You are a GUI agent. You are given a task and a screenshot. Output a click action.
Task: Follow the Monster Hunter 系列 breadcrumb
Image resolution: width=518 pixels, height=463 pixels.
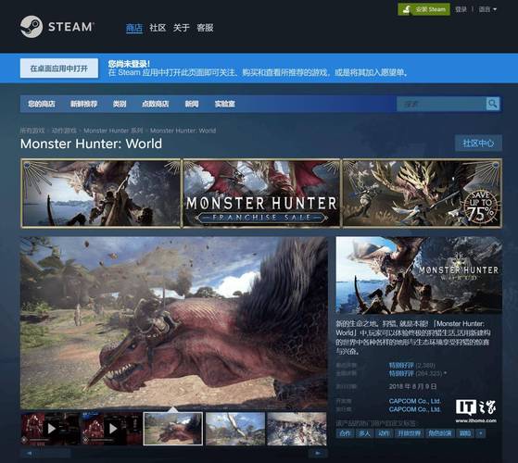pos(113,131)
